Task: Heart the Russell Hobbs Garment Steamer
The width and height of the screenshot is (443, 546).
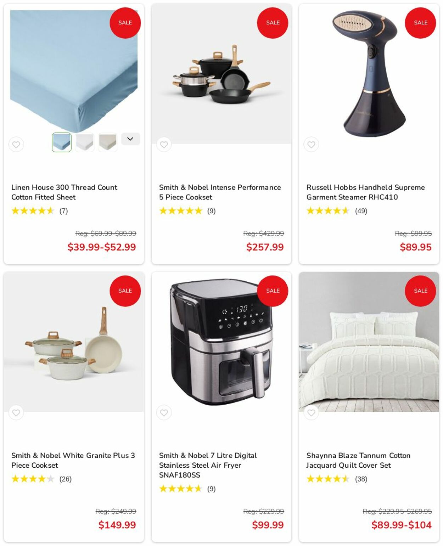Action: pyautogui.click(x=311, y=145)
